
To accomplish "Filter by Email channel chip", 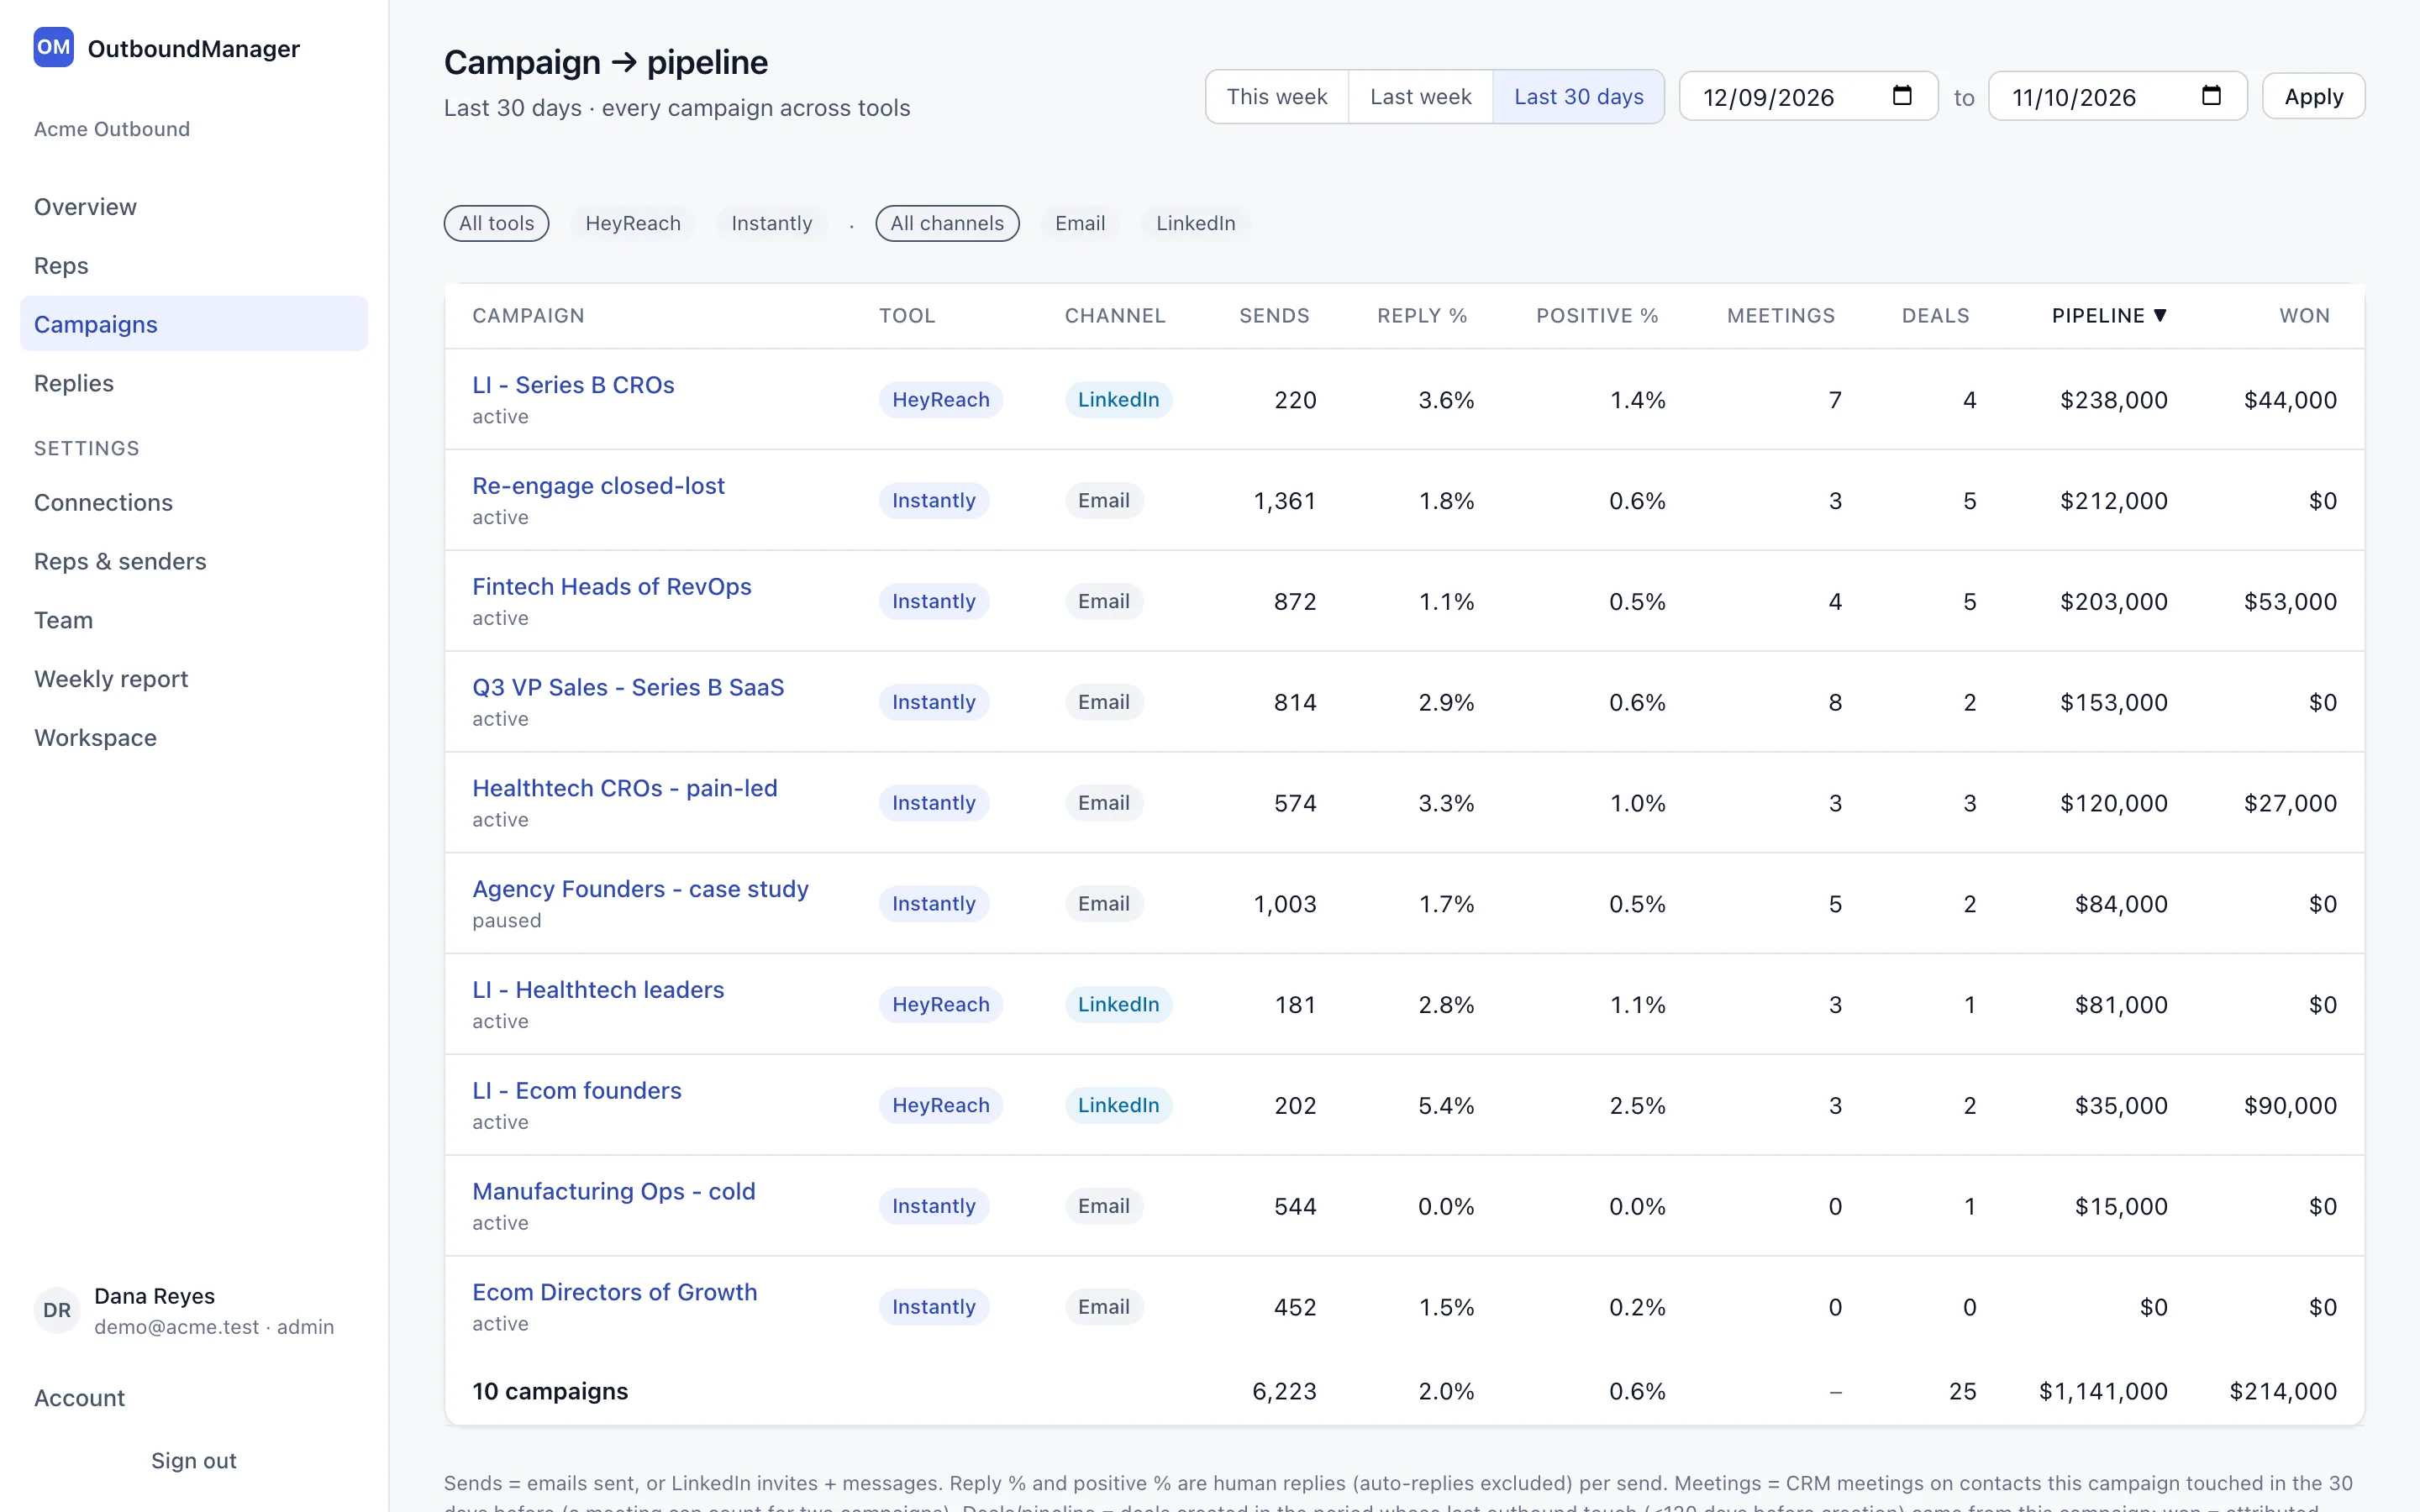I will tap(1080, 223).
